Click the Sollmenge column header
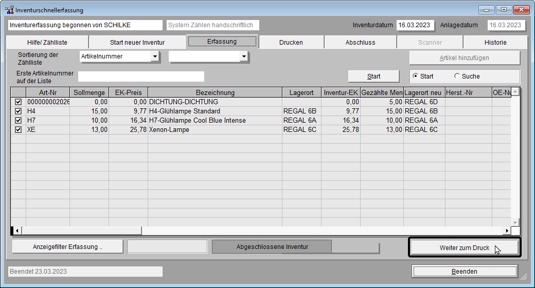 tap(89, 92)
